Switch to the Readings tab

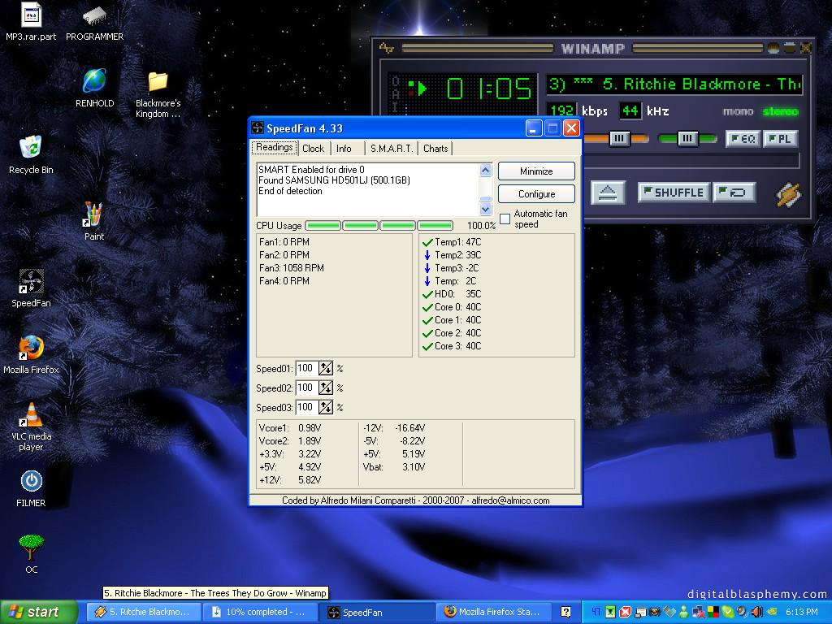point(275,148)
